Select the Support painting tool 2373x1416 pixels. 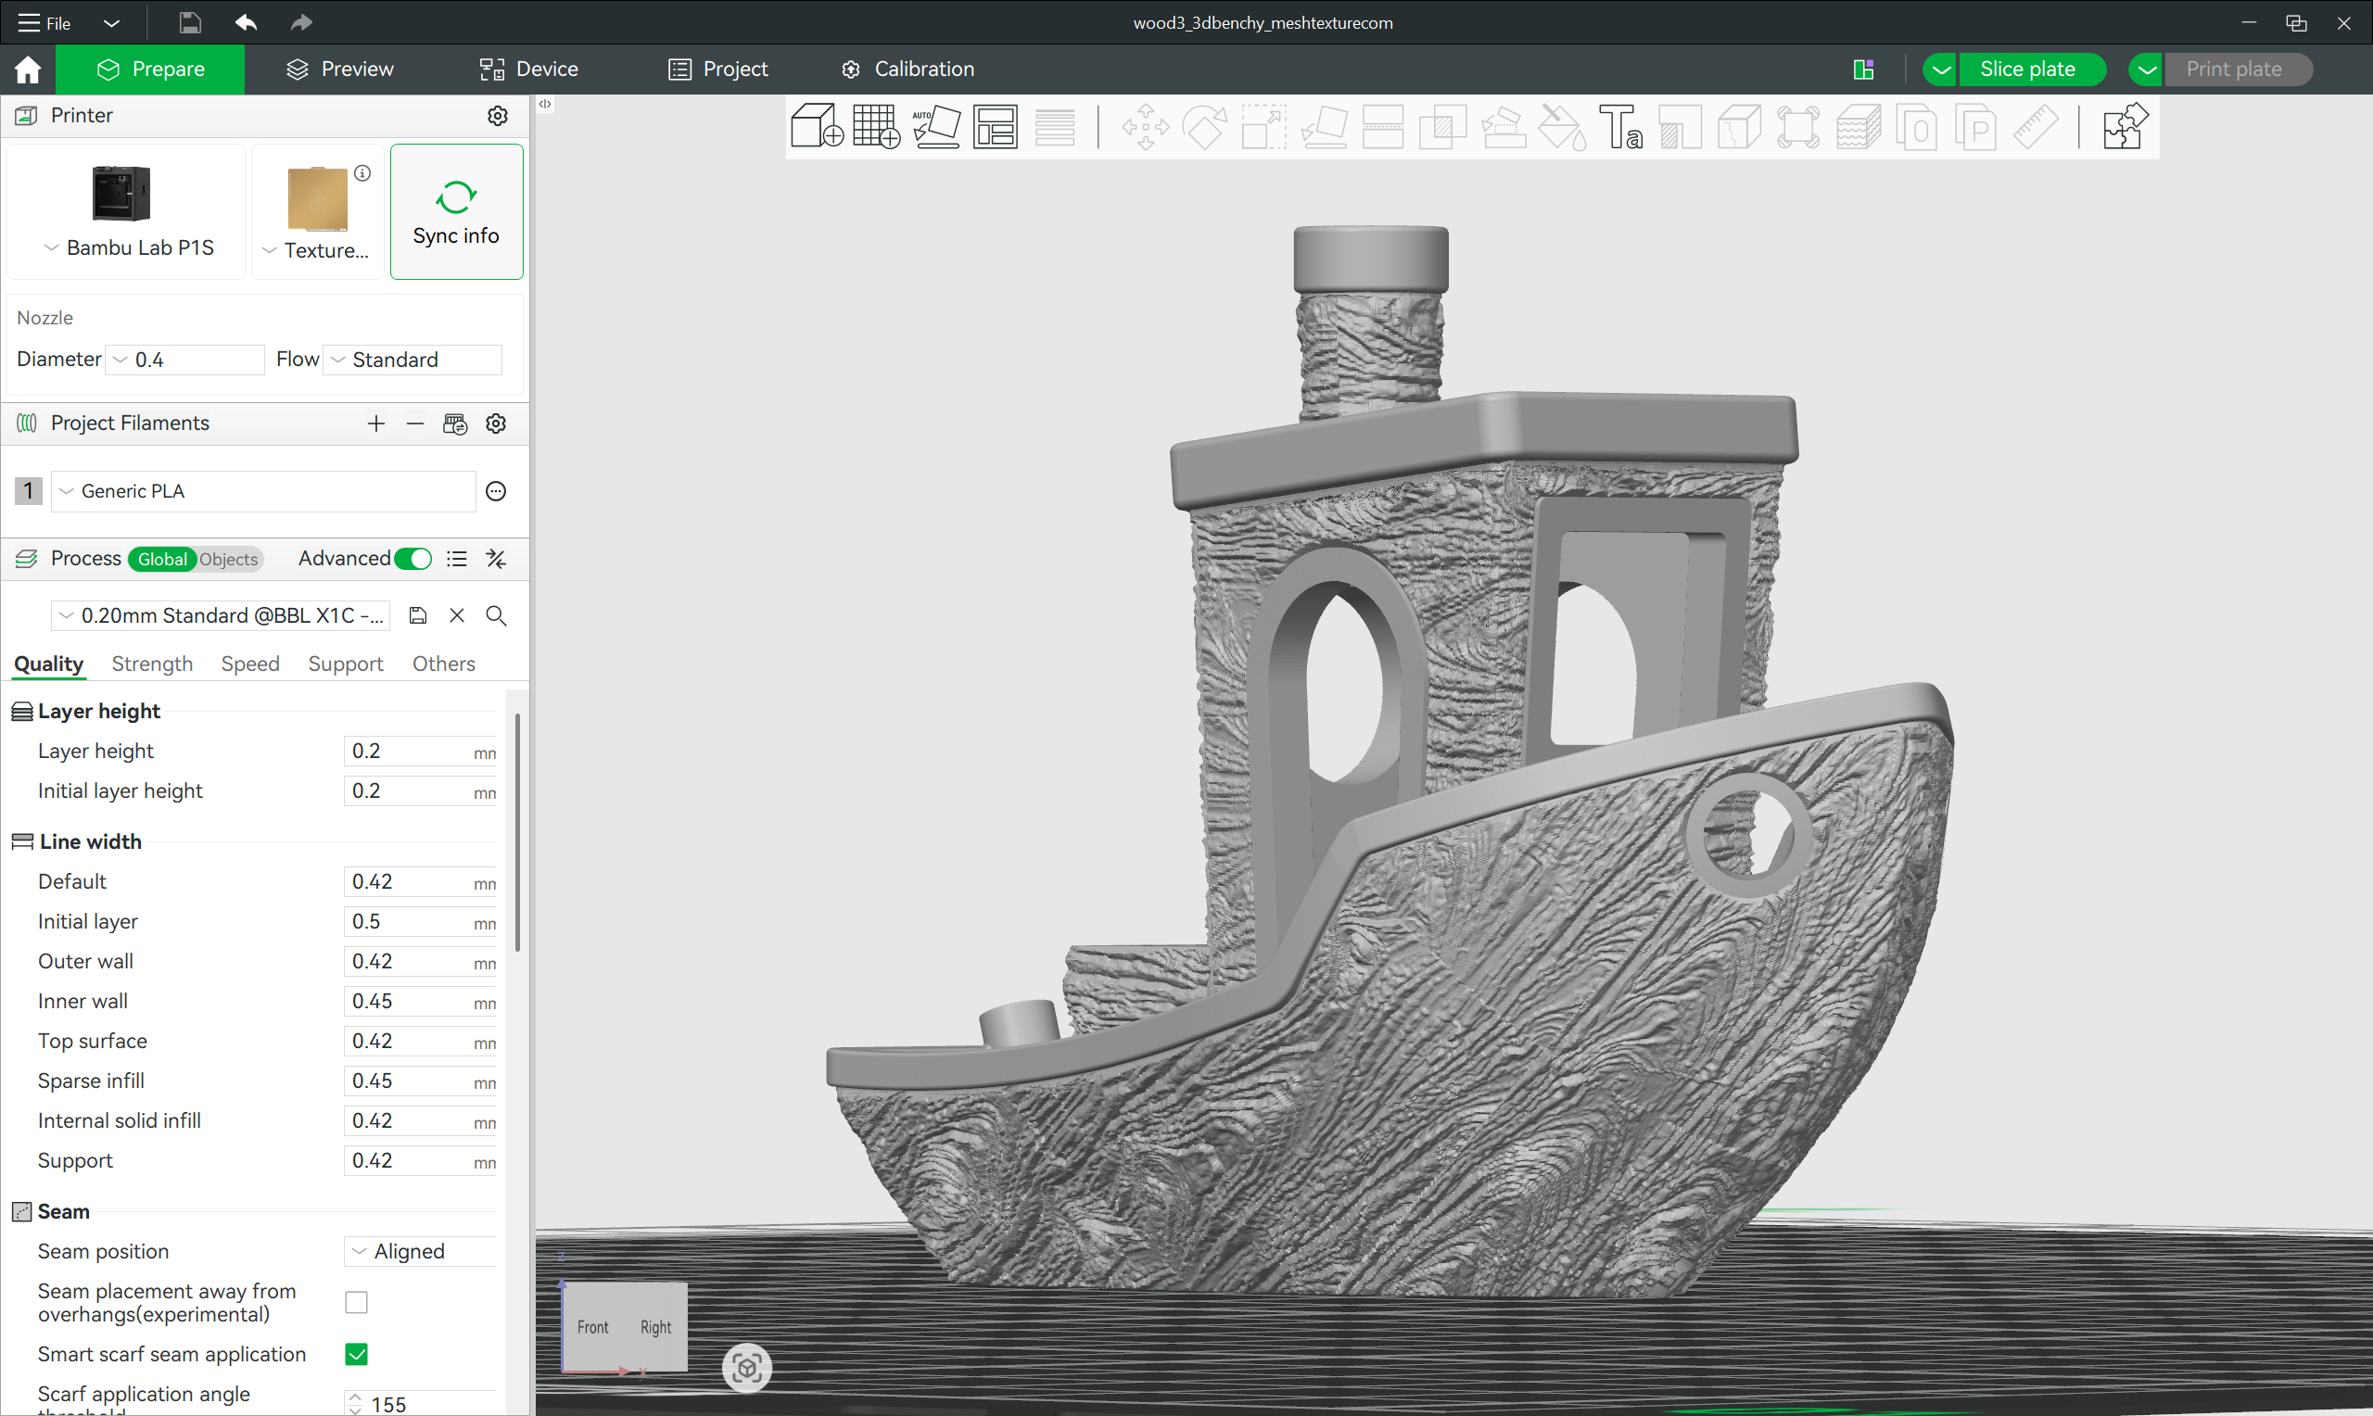[1503, 127]
